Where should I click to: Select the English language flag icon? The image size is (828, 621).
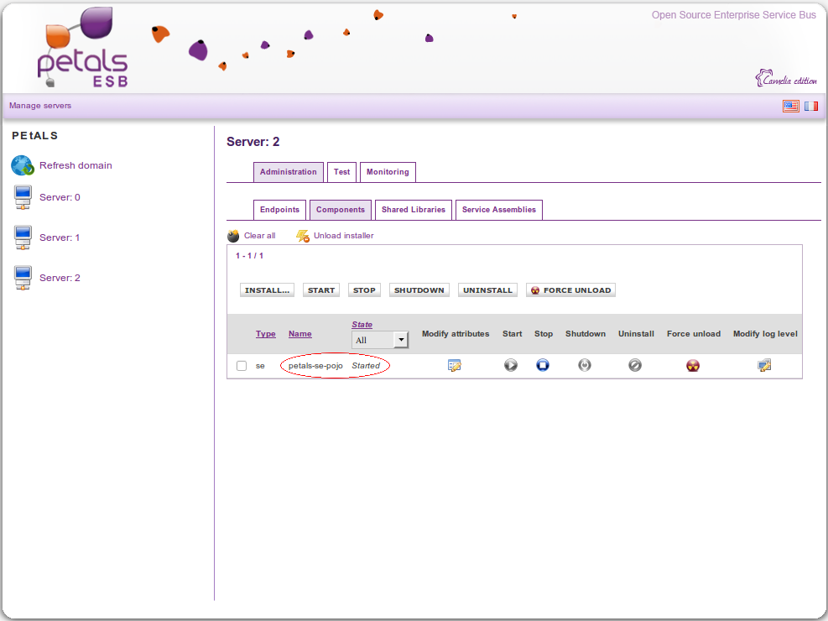point(790,107)
